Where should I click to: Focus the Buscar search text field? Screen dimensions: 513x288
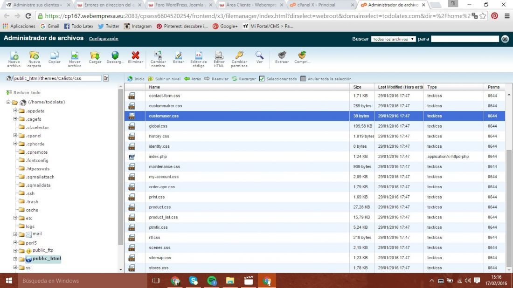(465, 39)
